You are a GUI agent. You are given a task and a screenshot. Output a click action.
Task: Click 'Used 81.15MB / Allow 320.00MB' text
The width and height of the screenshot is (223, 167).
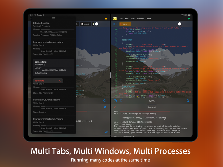[x=54, y=32]
